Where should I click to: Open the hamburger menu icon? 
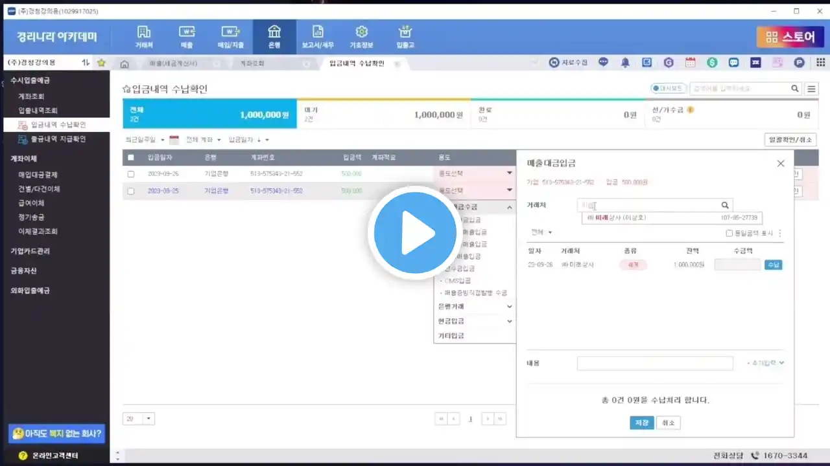pos(811,89)
